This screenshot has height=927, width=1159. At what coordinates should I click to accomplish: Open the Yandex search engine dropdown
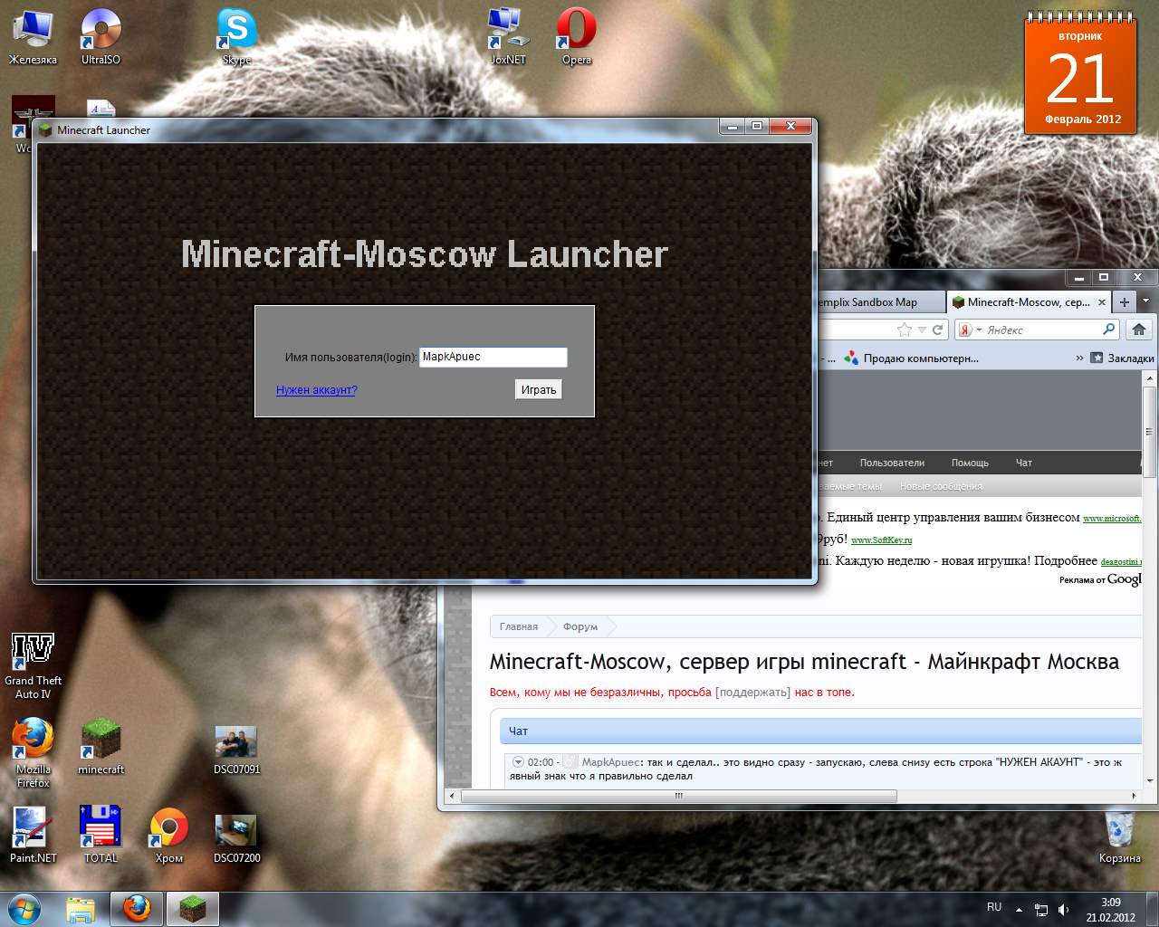pyautogui.click(x=971, y=330)
